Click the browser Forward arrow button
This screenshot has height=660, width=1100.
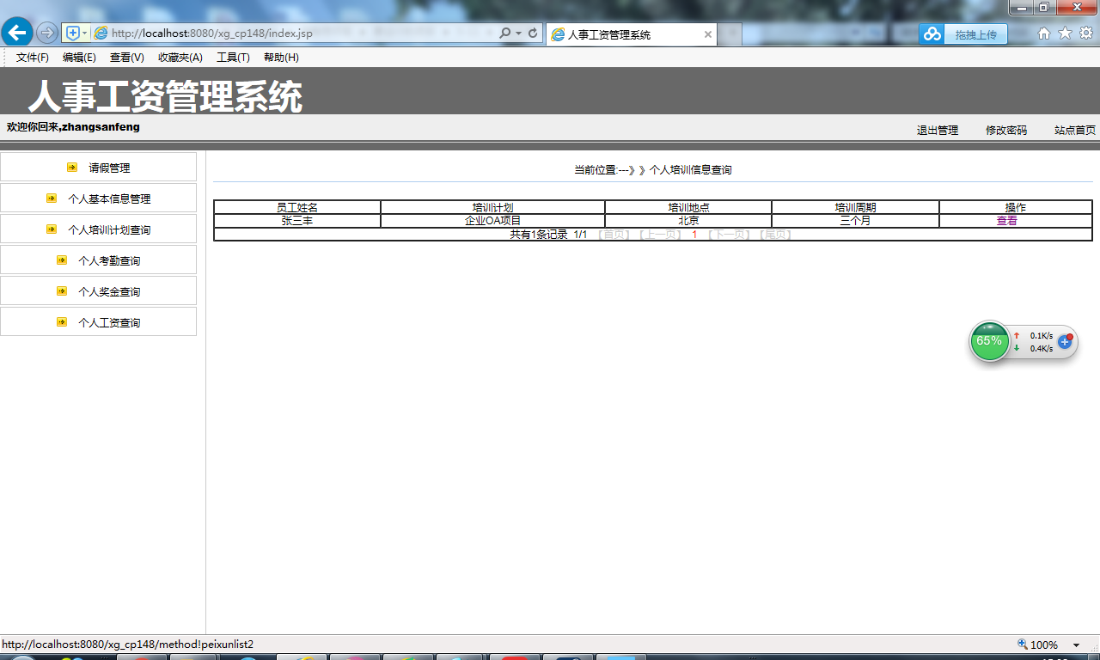click(47, 33)
